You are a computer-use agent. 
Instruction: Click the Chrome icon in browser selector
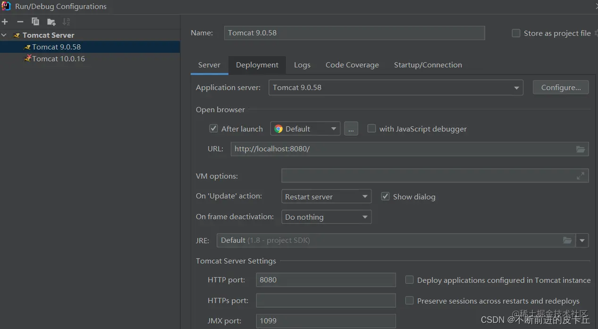click(x=278, y=129)
